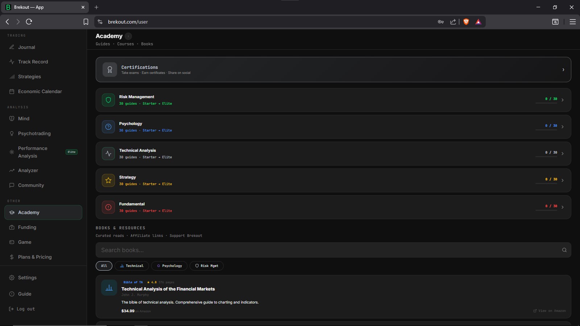Open Technical Analysis of the Financial Markets title
The width and height of the screenshot is (580, 326).
pos(168,289)
